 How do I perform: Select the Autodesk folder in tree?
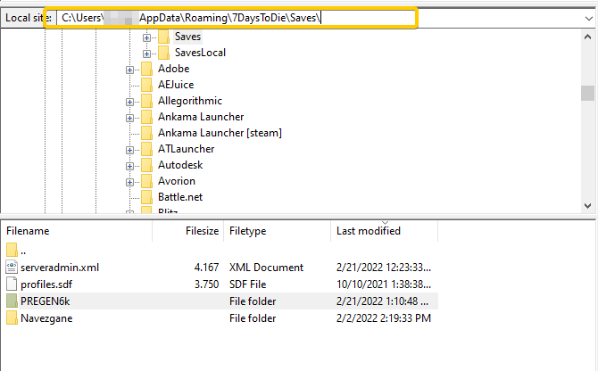click(180, 165)
